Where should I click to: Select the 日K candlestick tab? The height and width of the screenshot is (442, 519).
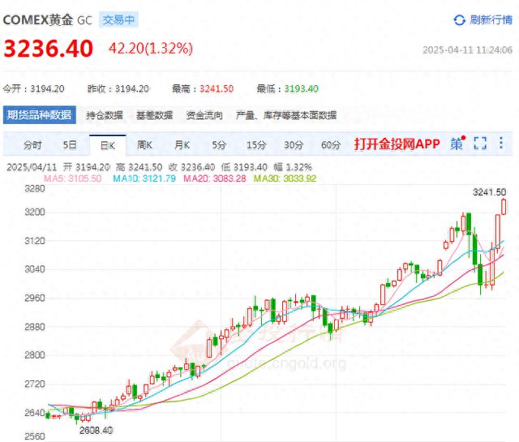point(108,145)
